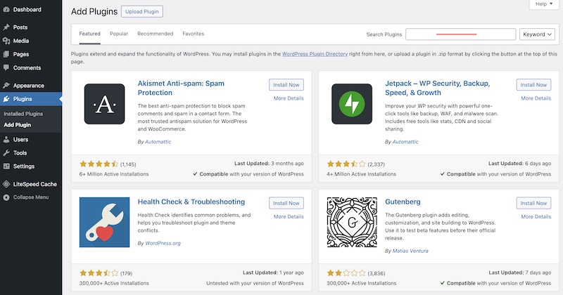The width and height of the screenshot is (563, 295).
Task: View More Details for Health Check
Action: [x=289, y=216]
